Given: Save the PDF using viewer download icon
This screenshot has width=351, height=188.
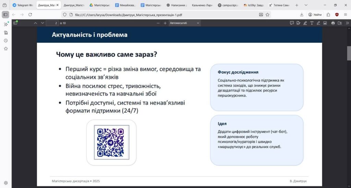Looking at the screenshot, I should click(x=339, y=23).
